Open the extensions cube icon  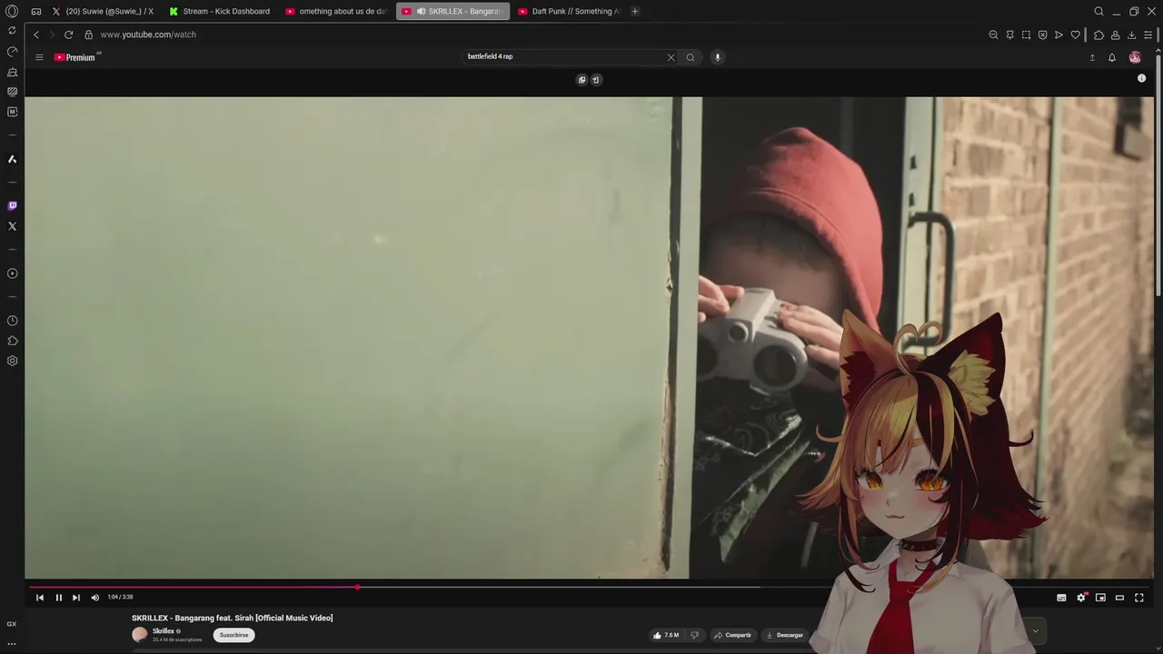(1098, 35)
